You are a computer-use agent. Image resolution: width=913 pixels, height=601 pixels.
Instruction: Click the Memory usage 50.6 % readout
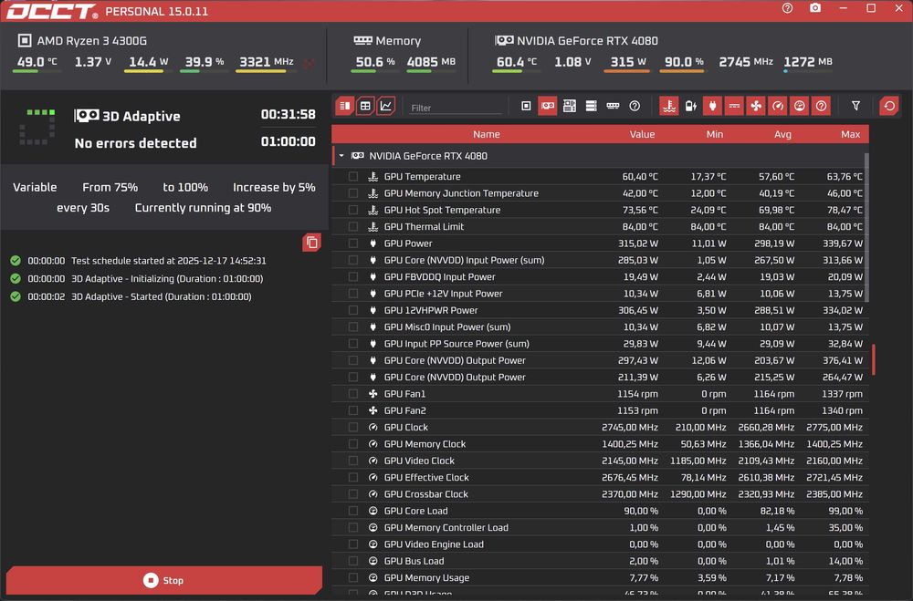pos(375,62)
